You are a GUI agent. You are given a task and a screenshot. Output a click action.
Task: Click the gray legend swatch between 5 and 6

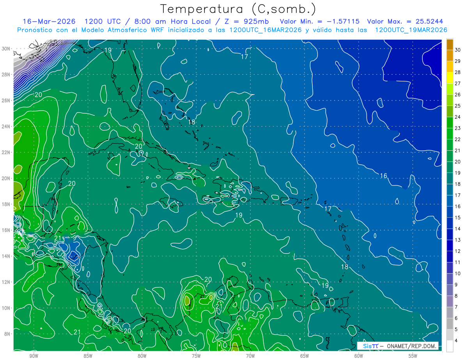click(450, 324)
